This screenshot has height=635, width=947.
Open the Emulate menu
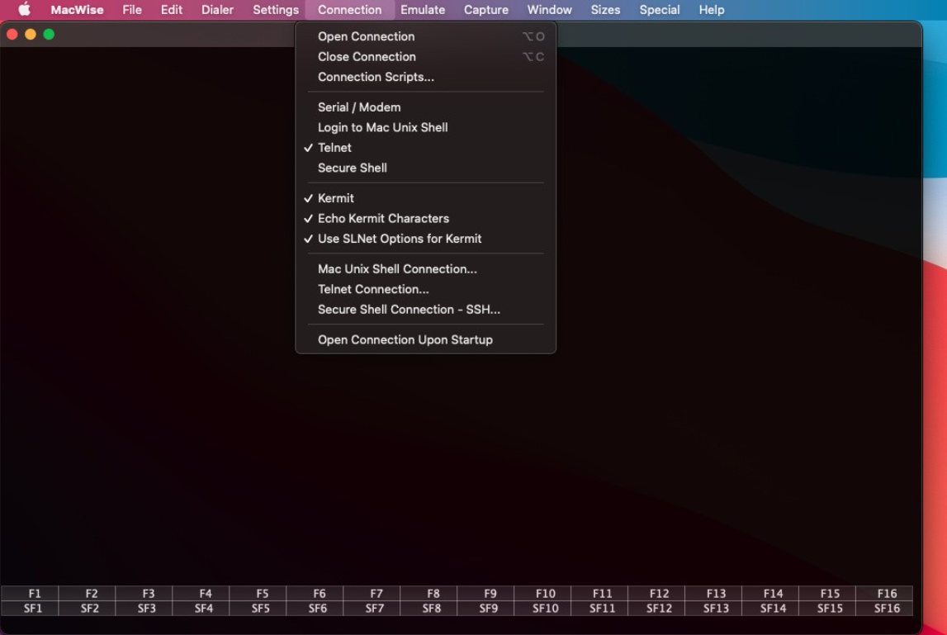point(423,9)
